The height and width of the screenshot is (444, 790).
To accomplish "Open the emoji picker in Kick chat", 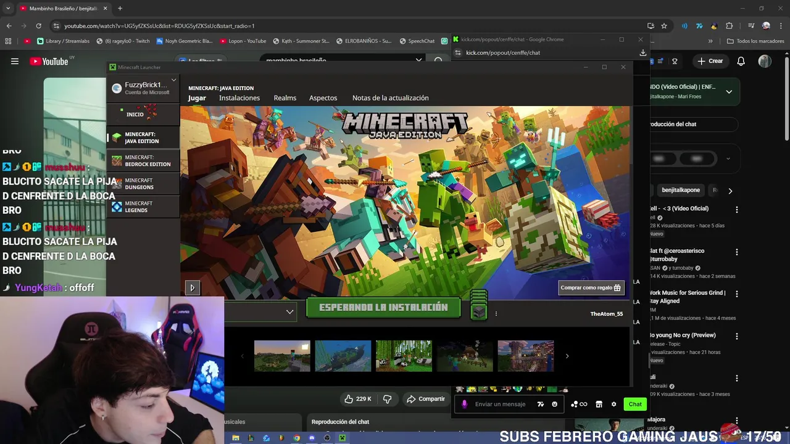I will (x=554, y=404).
